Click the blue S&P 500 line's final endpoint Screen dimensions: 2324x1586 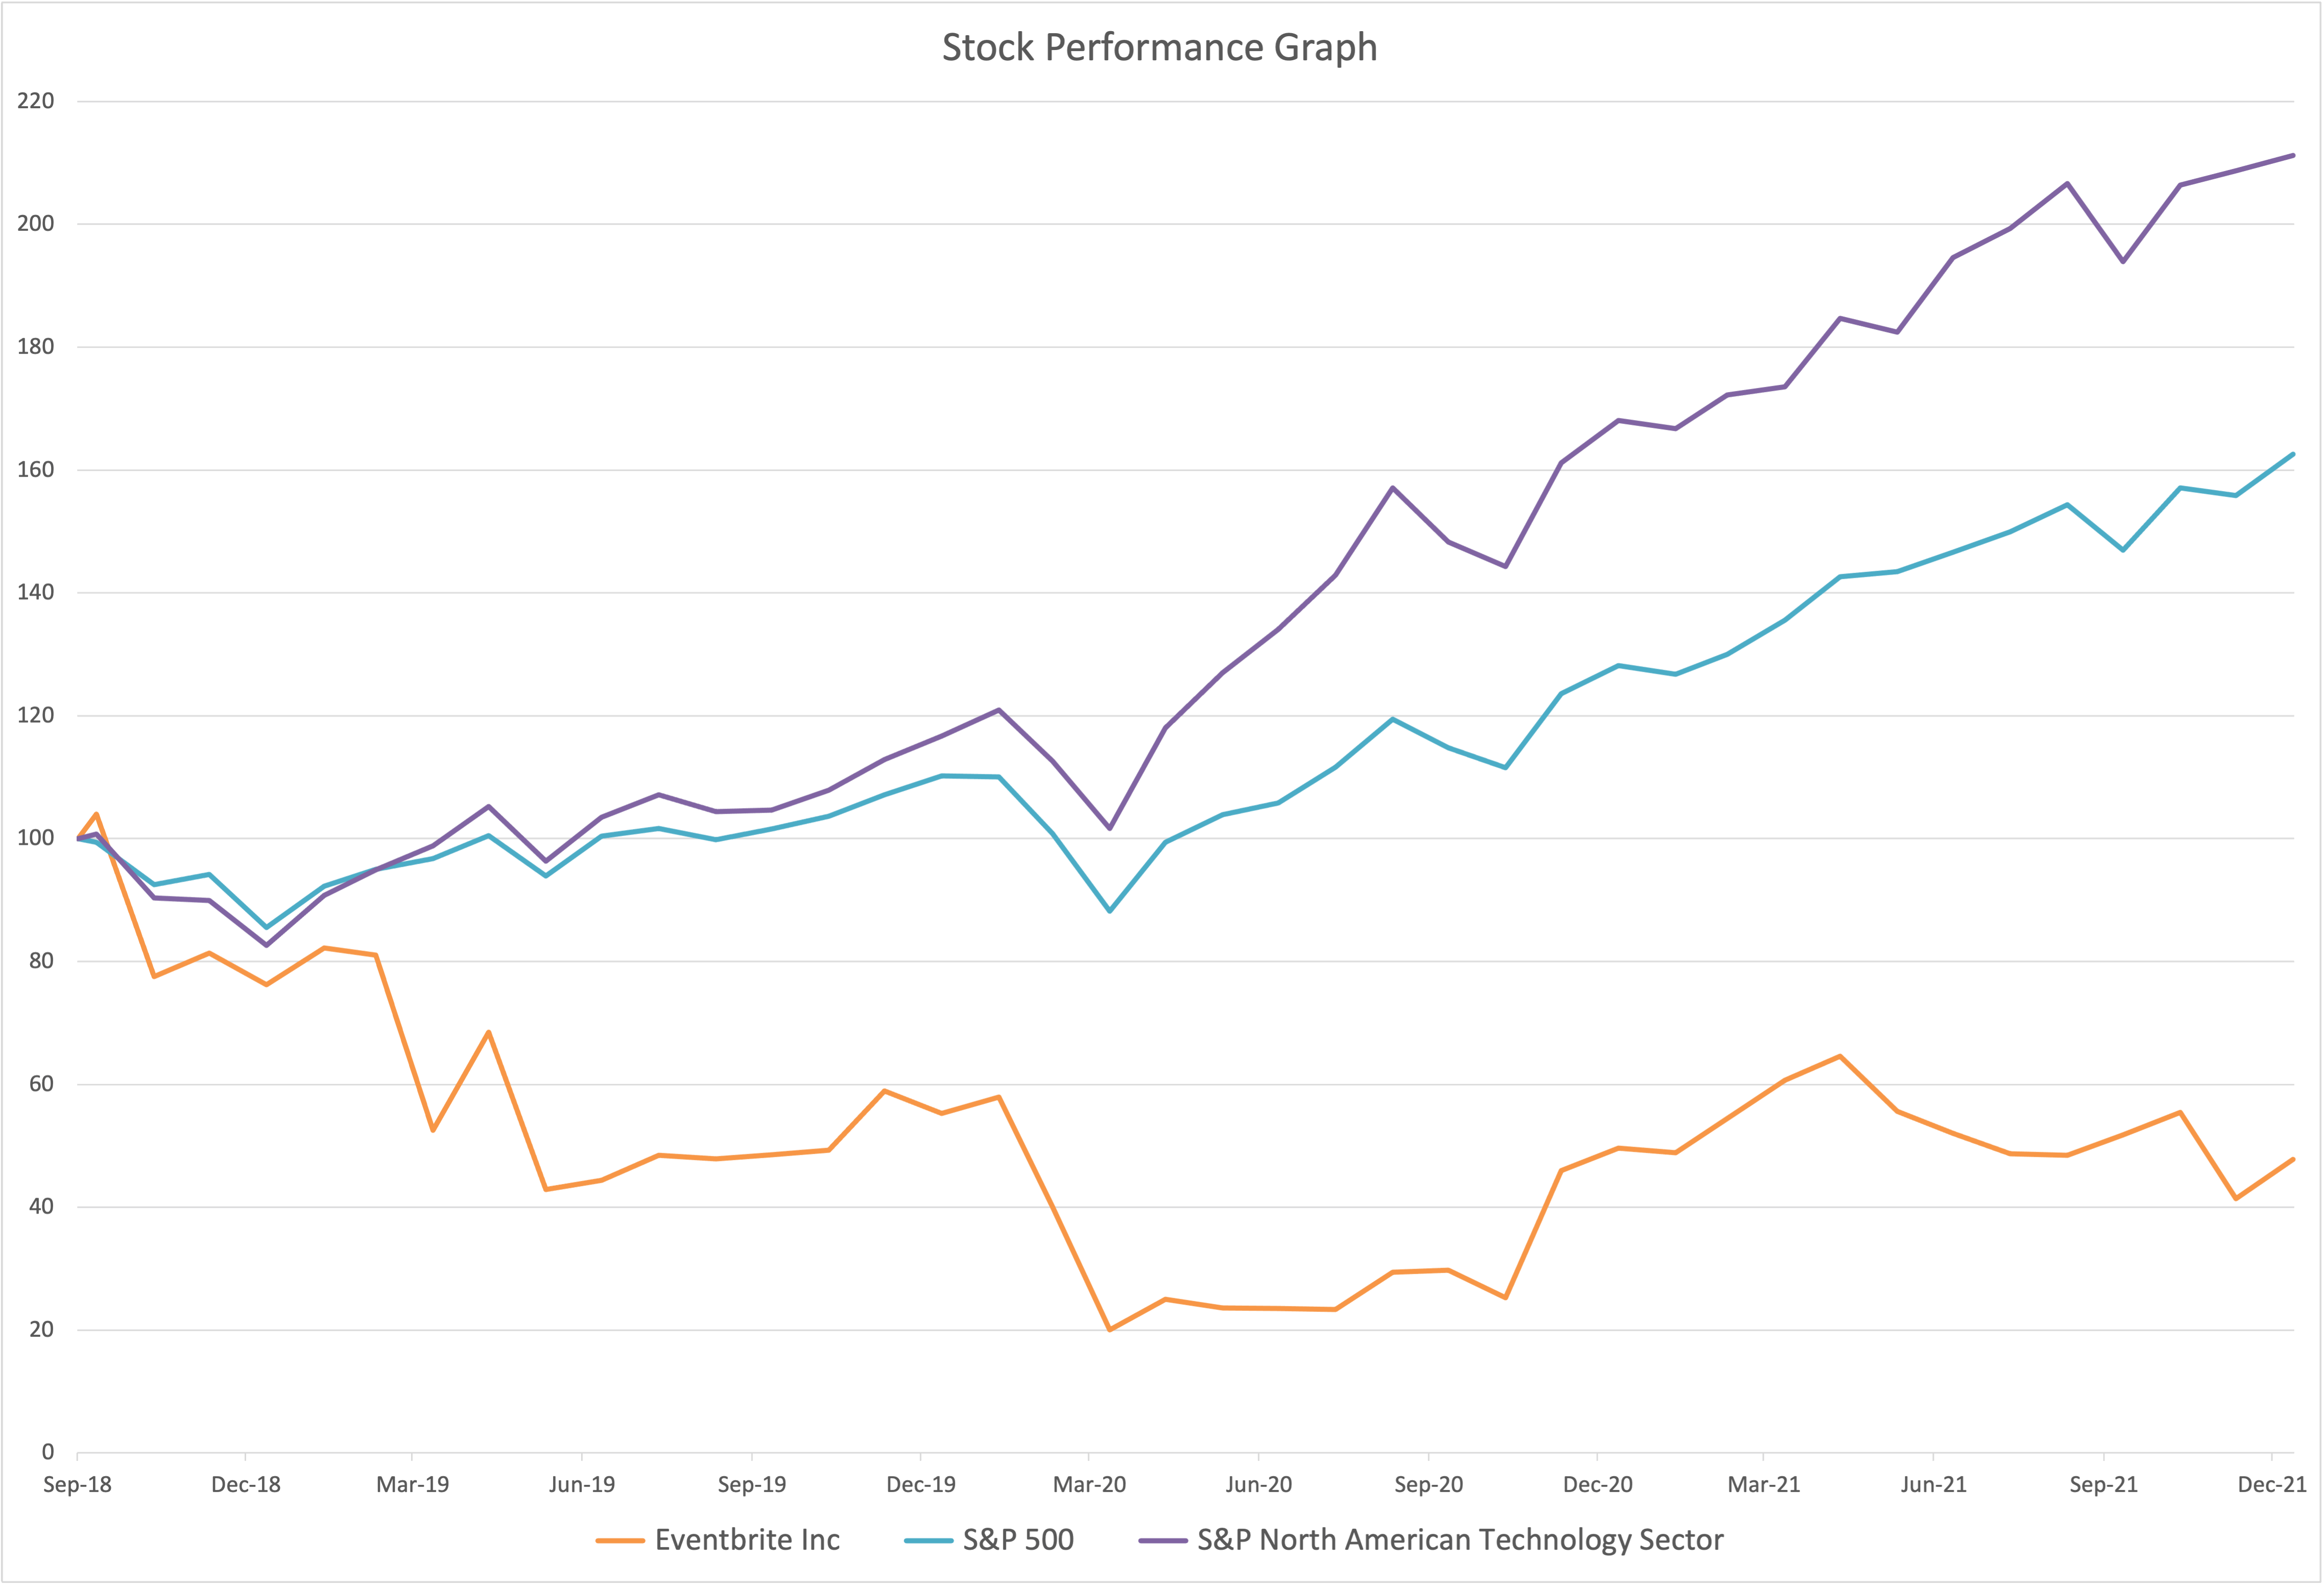click(x=2293, y=455)
